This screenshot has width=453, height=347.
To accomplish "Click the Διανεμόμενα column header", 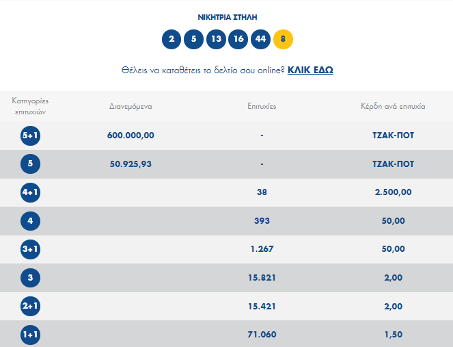I will coord(131,107).
